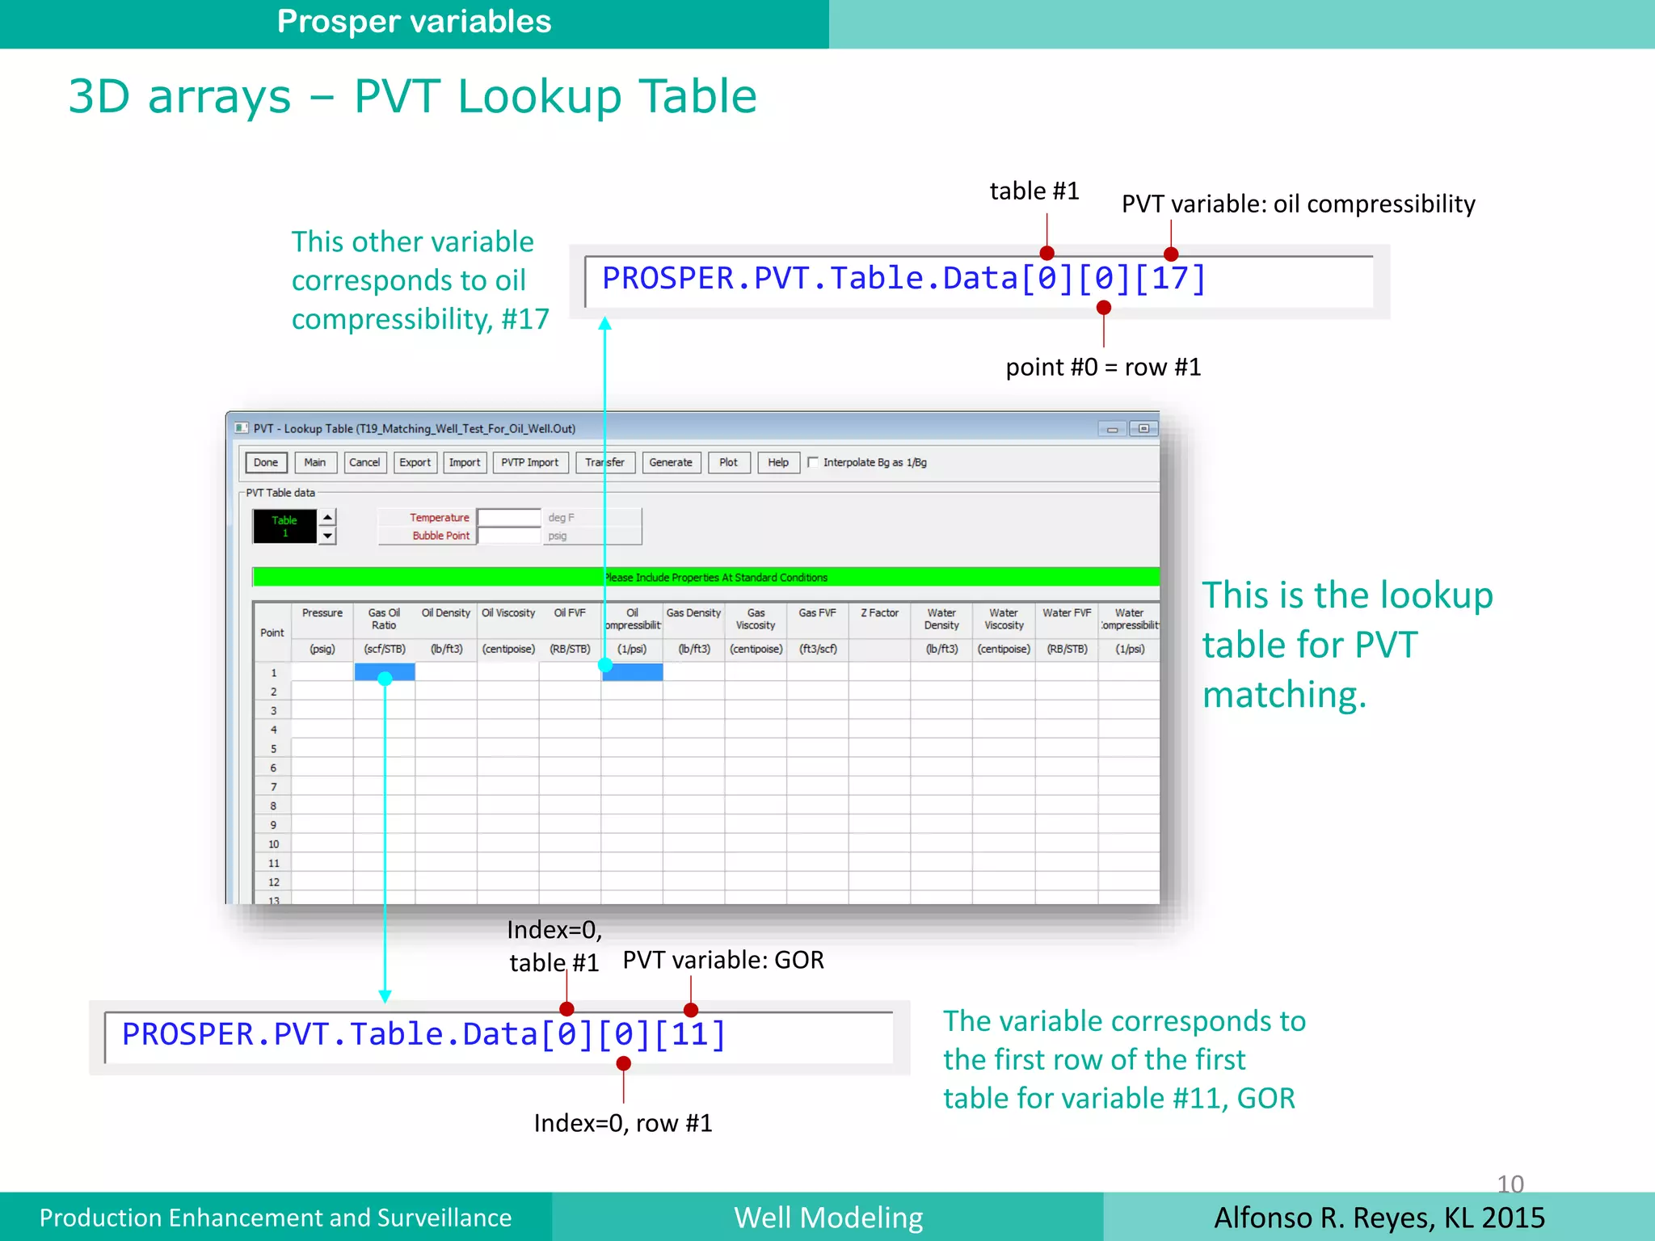
Task: Select the Gas Density column header
Action: [x=693, y=620]
